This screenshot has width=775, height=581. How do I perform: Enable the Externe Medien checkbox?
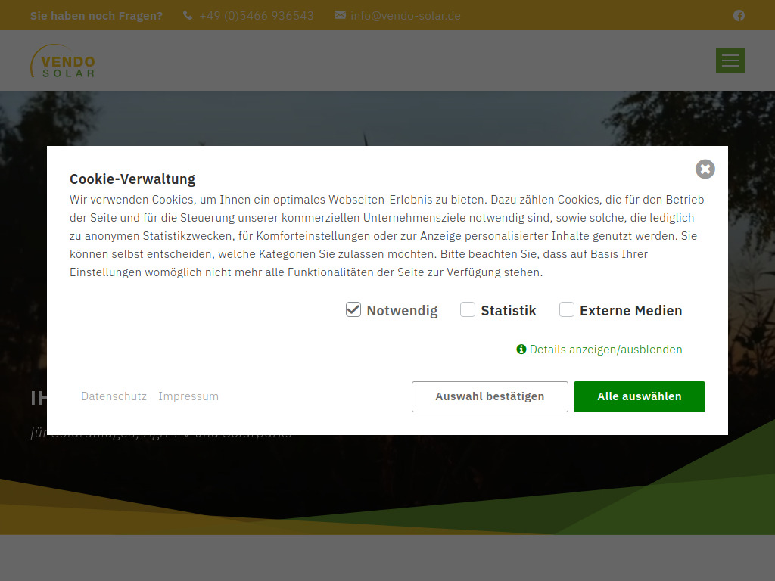(x=566, y=309)
